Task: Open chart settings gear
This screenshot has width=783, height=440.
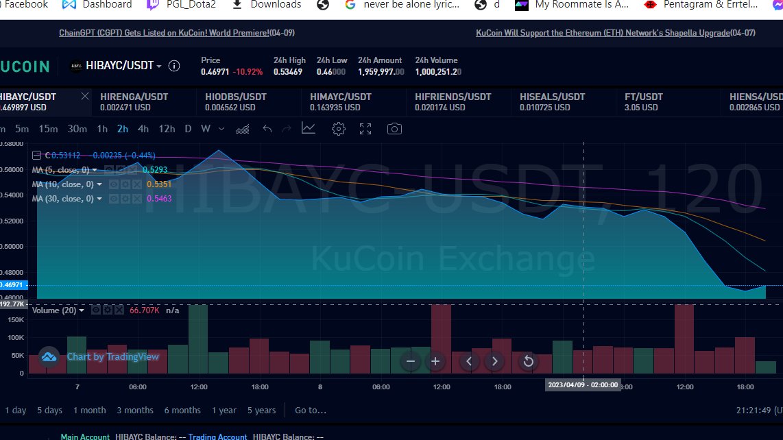Action: (x=339, y=129)
